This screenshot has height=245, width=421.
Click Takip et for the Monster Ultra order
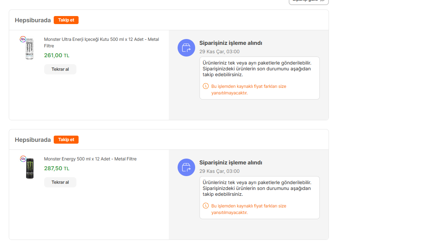66,20
